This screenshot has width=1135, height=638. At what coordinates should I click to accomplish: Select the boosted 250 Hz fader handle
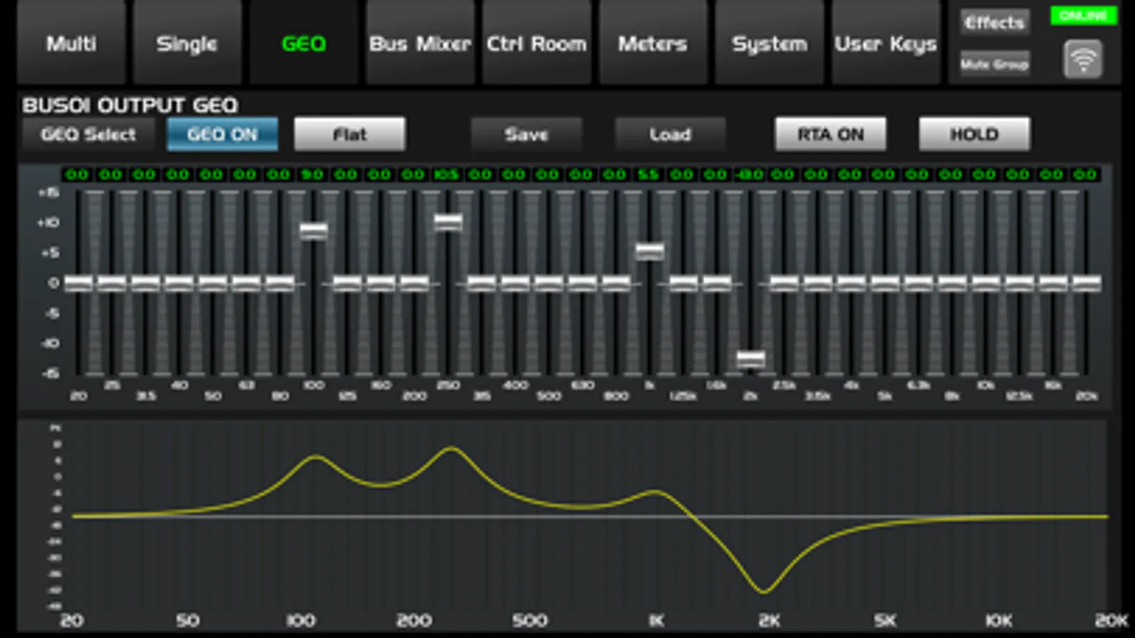click(448, 222)
